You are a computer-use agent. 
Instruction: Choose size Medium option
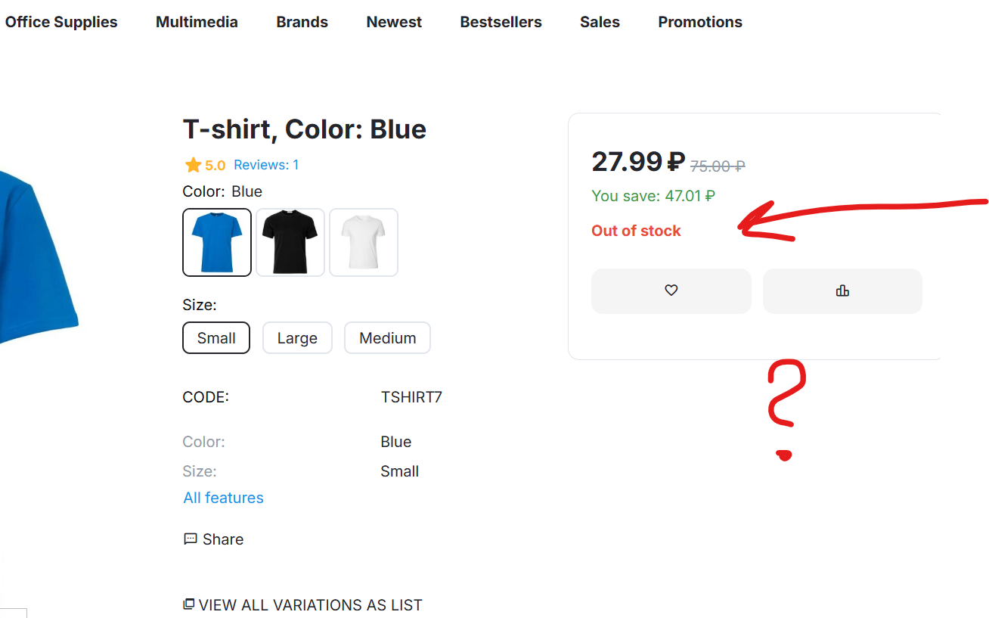(x=387, y=338)
